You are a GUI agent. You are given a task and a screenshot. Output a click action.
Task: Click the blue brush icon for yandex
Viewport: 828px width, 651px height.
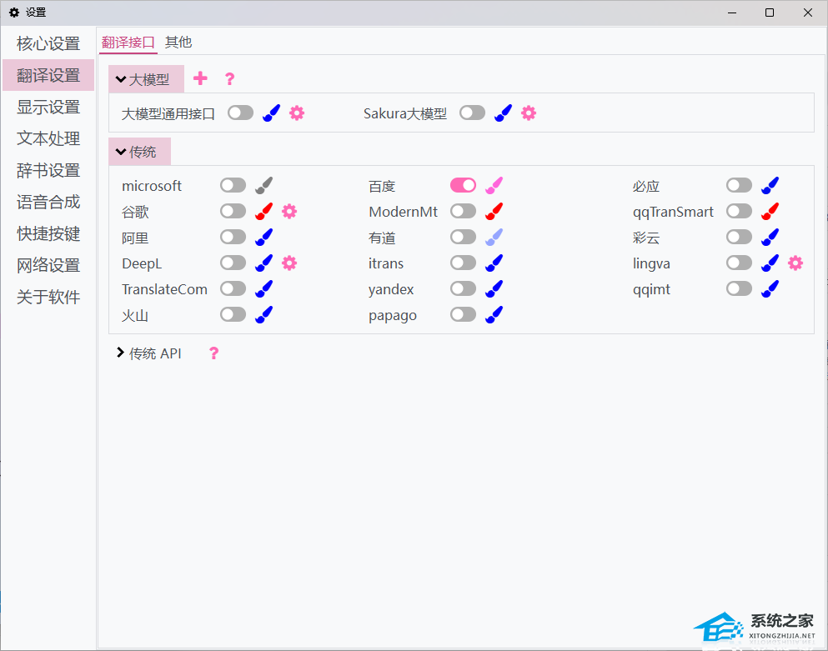[494, 288]
